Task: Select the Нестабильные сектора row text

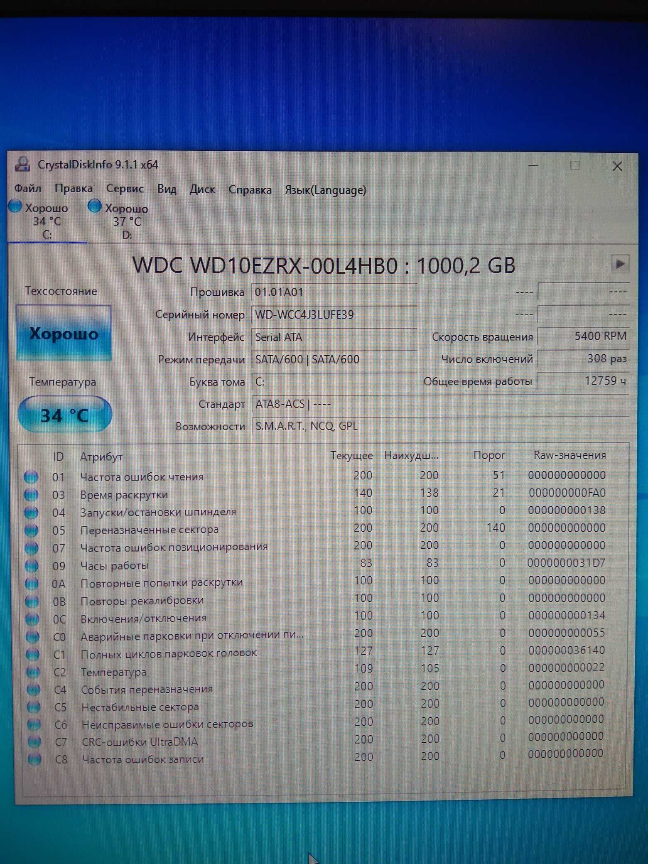Action: (140, 707)
